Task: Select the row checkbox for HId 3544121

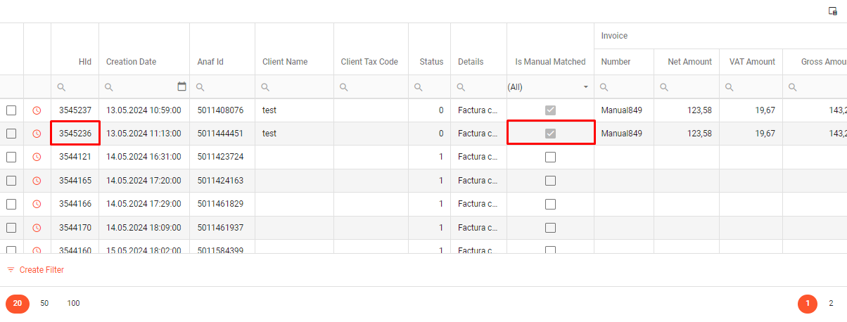Action: click(11, 157)
